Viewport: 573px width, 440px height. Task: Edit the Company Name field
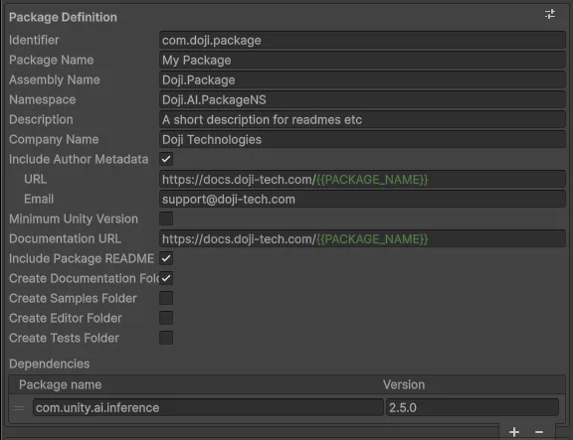[362, 139]
